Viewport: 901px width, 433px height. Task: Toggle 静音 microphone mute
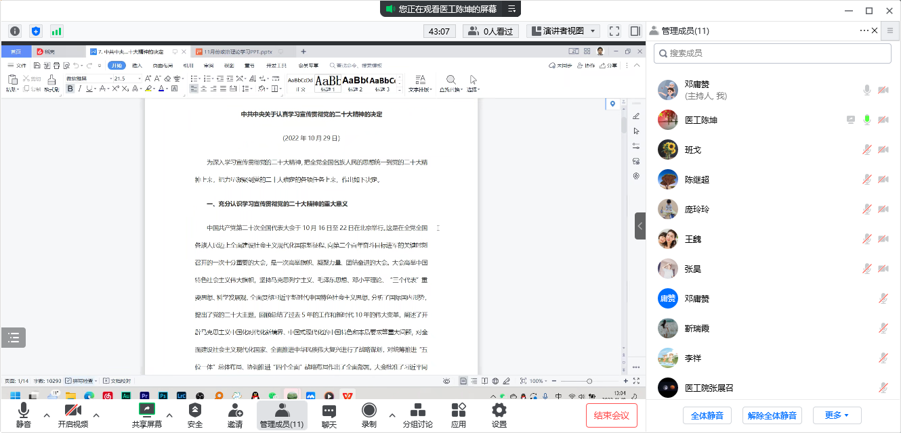coord(23,415)
